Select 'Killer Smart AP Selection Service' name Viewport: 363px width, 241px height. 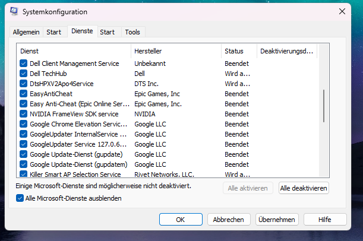point(75,175)
